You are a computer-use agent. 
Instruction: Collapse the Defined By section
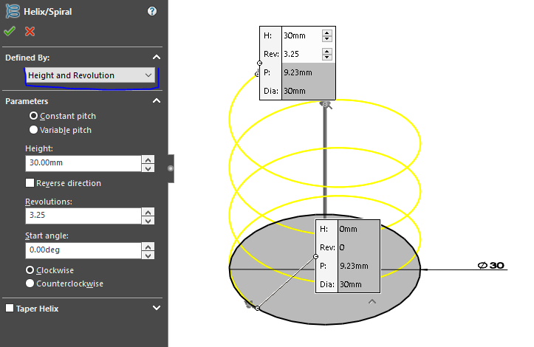pyautogui.click(x=157, y=57)
